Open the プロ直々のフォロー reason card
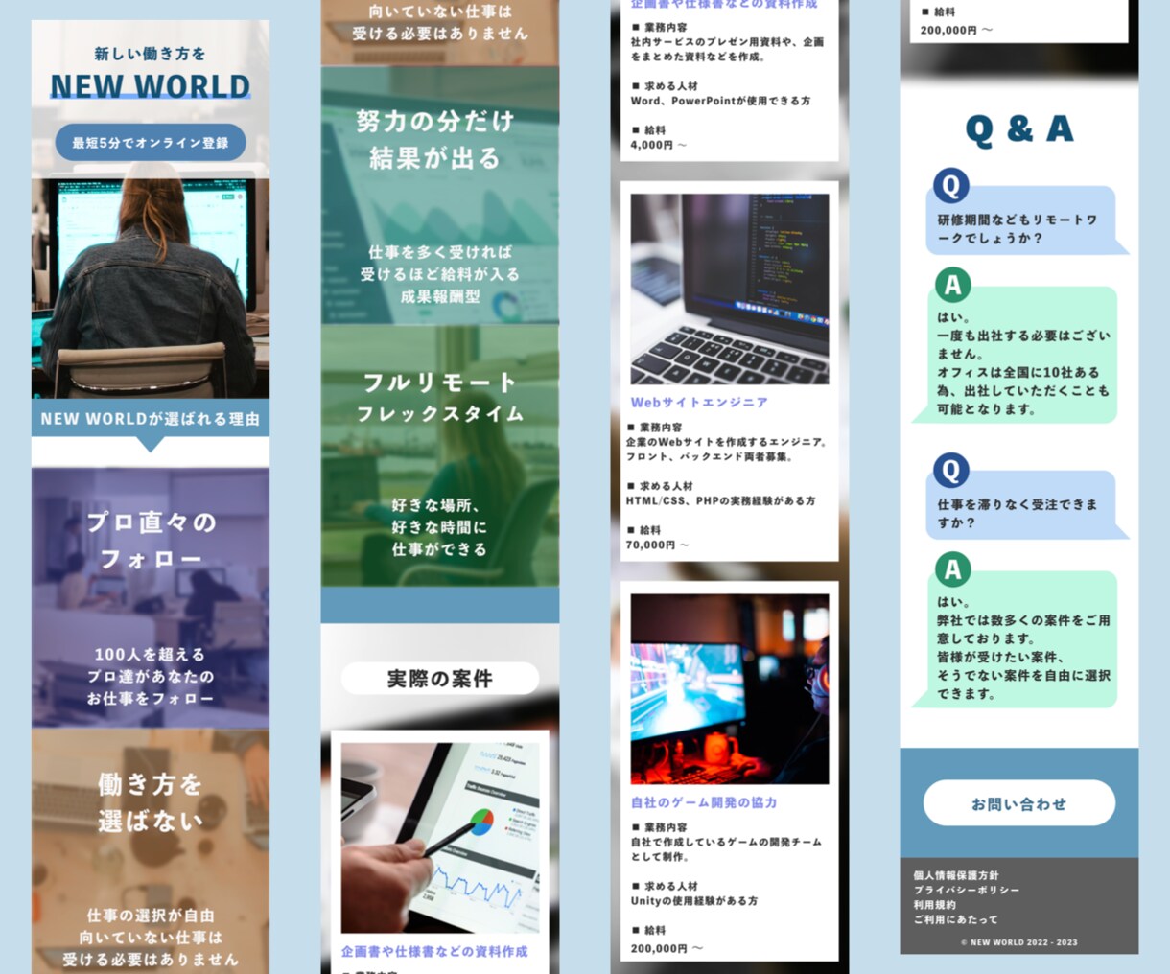 pyautogui.click(x=151, y=597)
